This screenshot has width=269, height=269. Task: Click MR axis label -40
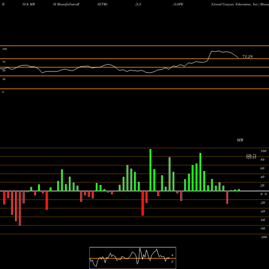[x=263, y=211]
